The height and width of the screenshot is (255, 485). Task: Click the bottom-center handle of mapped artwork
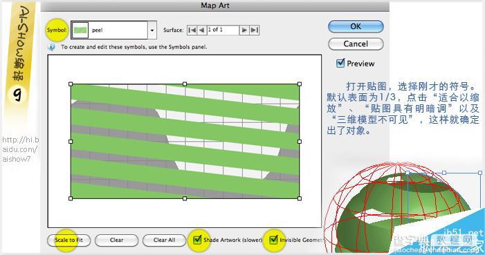click(x=185, y=198)
